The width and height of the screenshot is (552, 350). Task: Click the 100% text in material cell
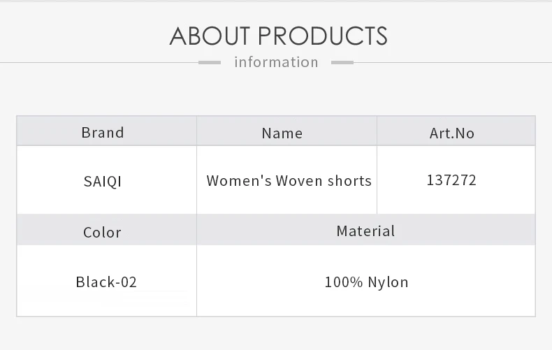(343, 282)
